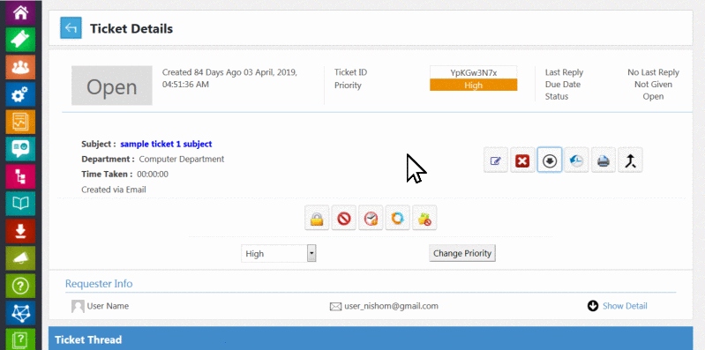The width and height of the screenshot is (705, 350).
Task: Click the home icon in the sidebar
Action: (x=20, y=12)
